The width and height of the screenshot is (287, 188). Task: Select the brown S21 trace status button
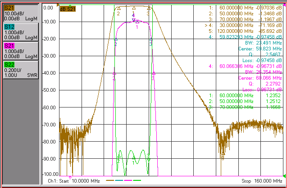21,13
